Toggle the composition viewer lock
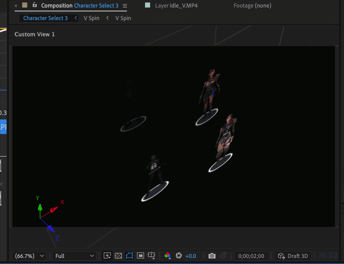 [35, 5]
